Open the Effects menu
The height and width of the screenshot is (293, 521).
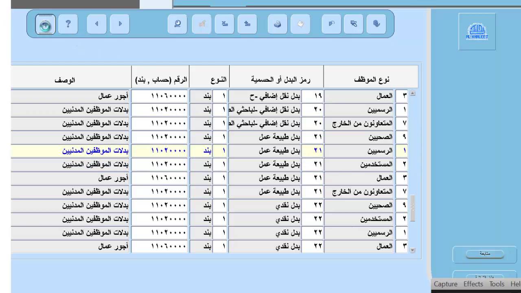point(473,284)
